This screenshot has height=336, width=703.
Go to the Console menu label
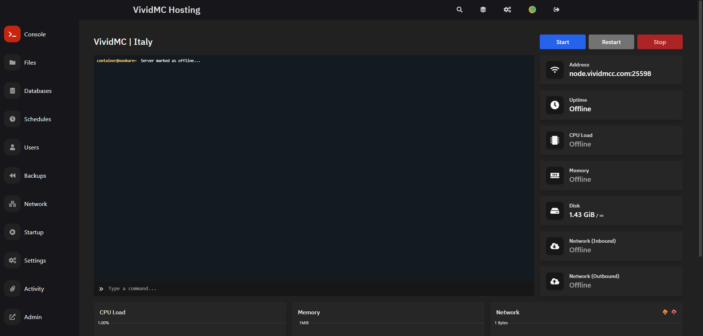point(35,34)
